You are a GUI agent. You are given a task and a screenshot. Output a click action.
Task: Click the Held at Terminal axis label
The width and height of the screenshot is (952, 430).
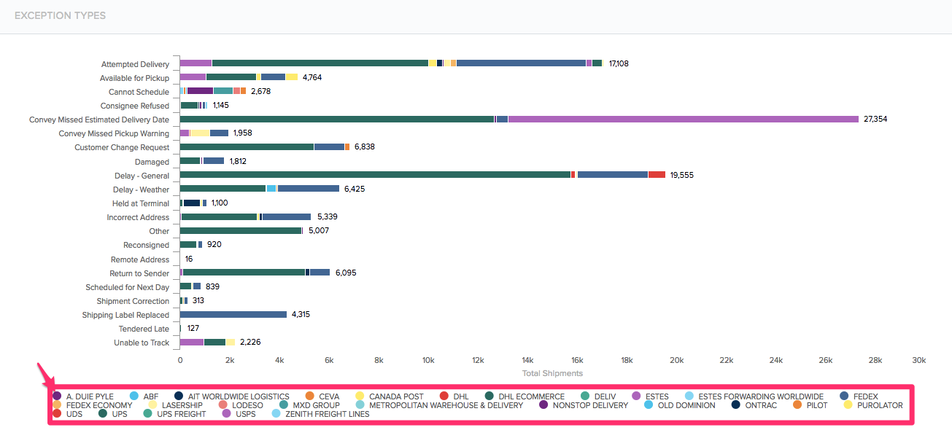click(x=140, y=203)
